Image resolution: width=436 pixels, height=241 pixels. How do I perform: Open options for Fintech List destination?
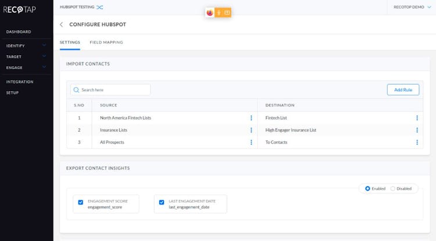(417, 118)
